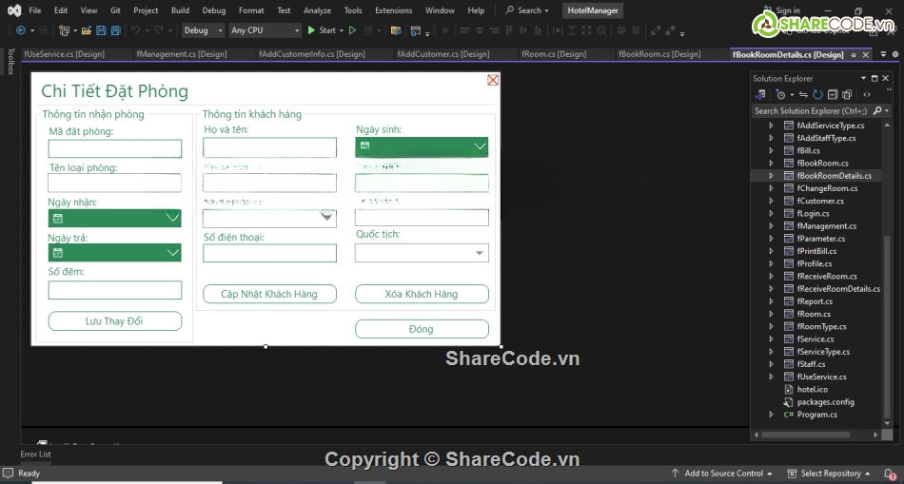Open the Ngày sinh date picker dropdown
The height and width of the screenshot is (484, 904).
tap(480, 146)
